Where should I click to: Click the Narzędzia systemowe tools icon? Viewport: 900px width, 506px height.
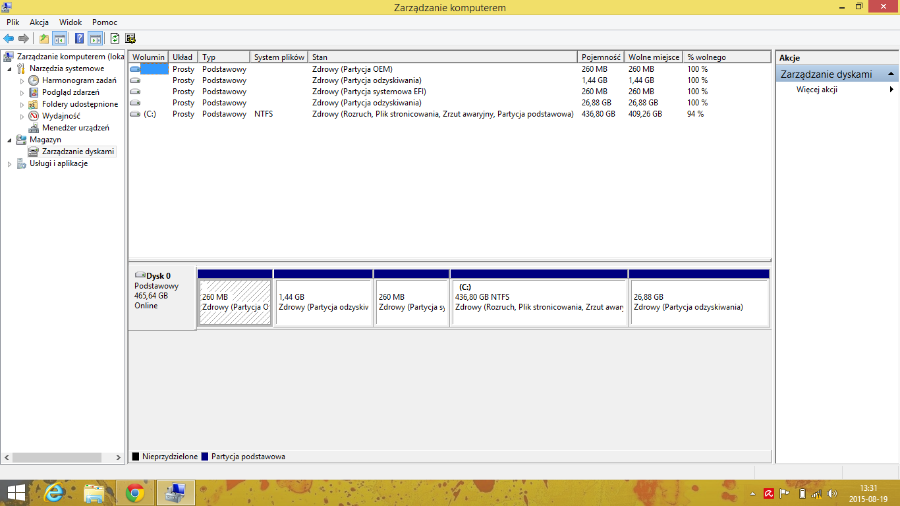21,69
